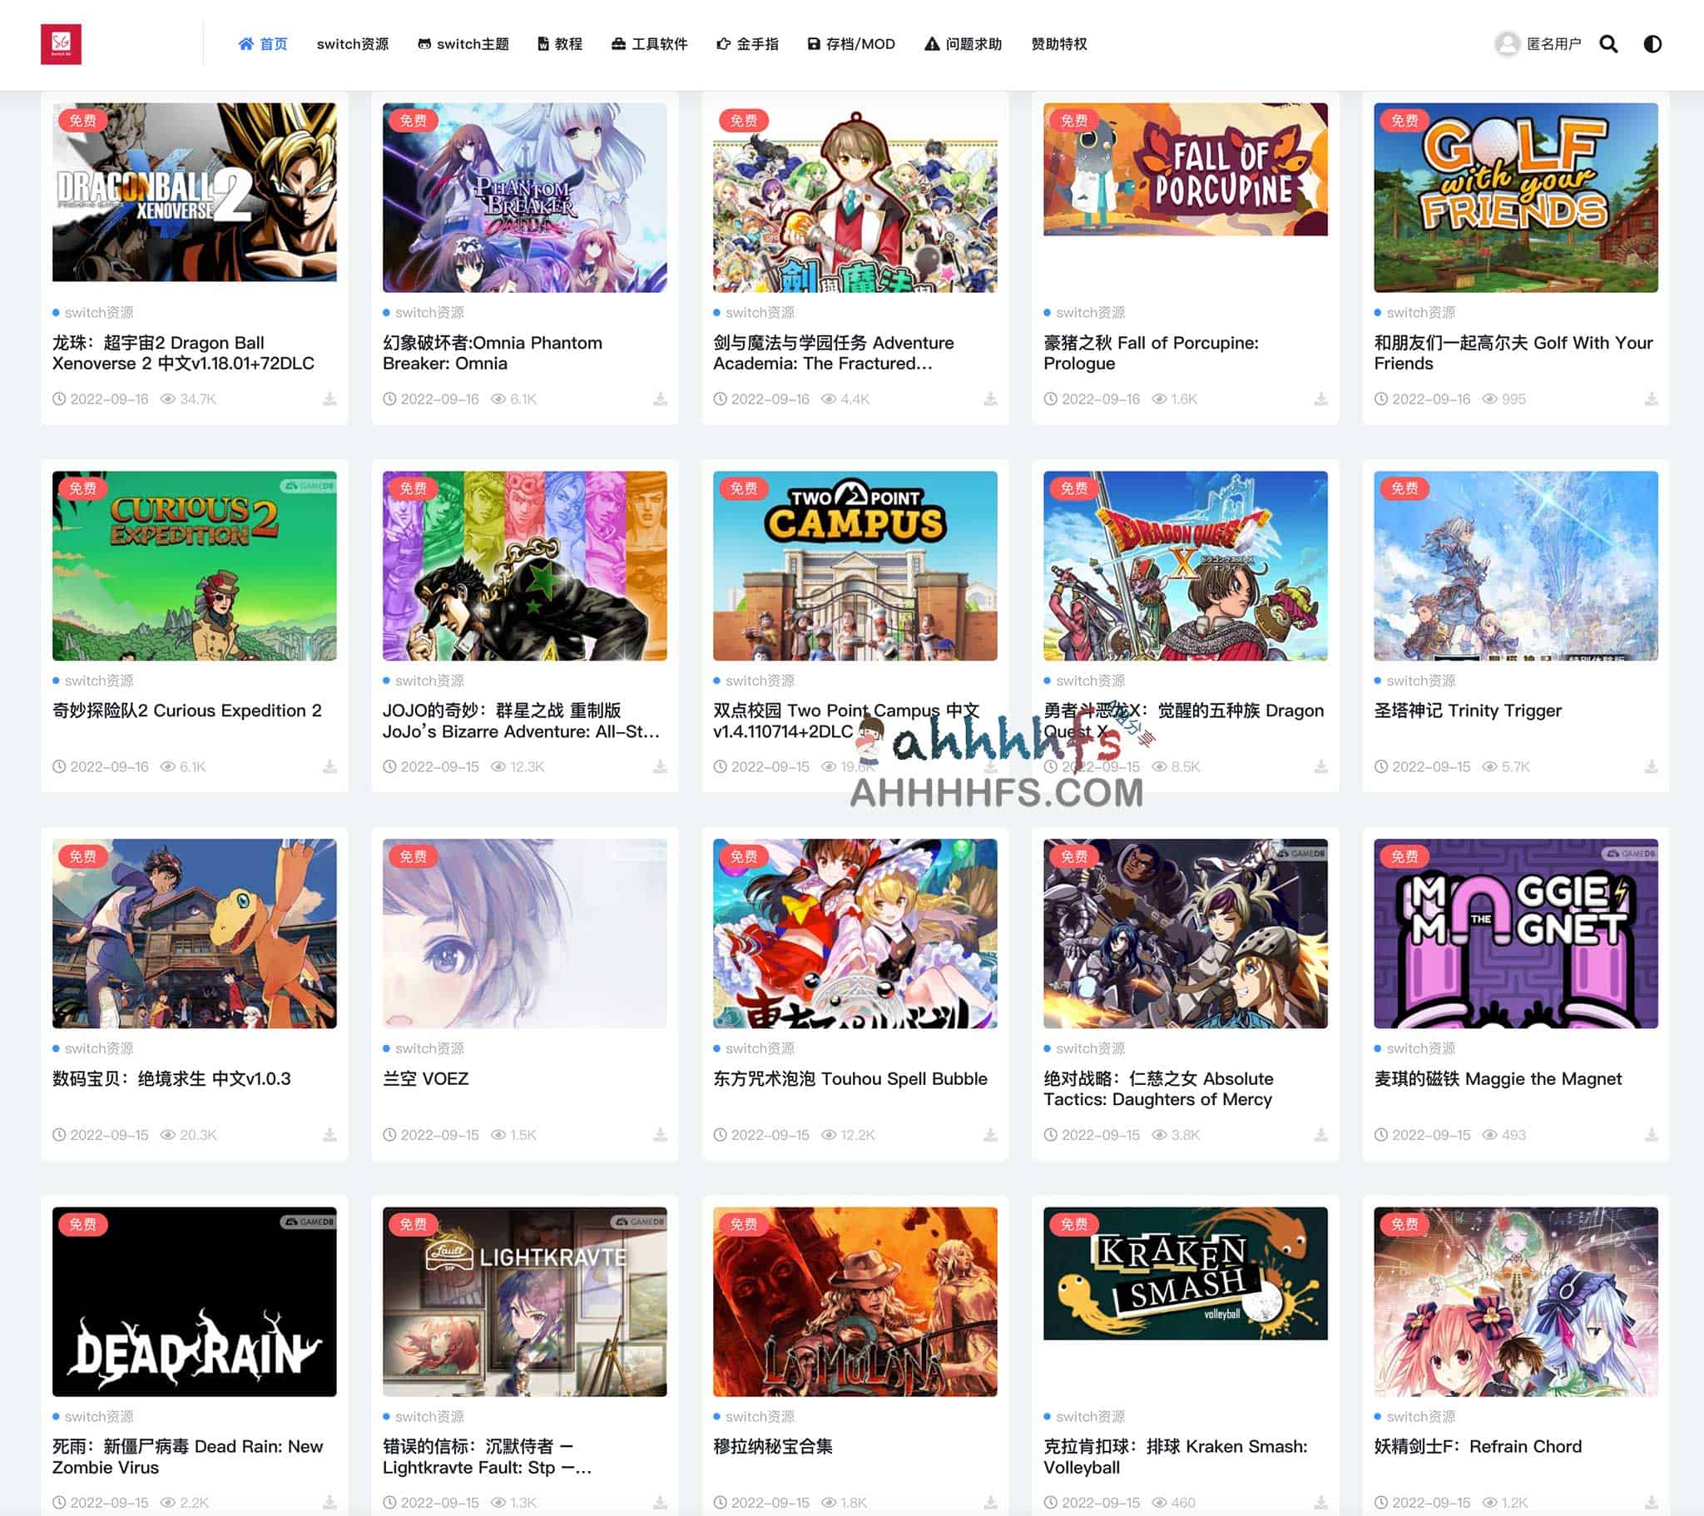
Task: Click view count 34.7K on Dragon Ball card
Action: pyautogui.click(x=188, y=399)
